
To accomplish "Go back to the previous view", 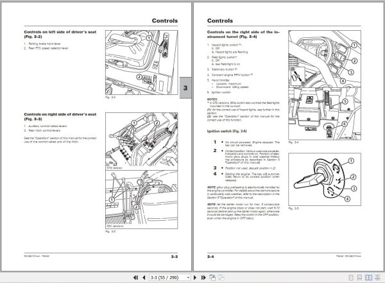I will click(x=212, y=278).
